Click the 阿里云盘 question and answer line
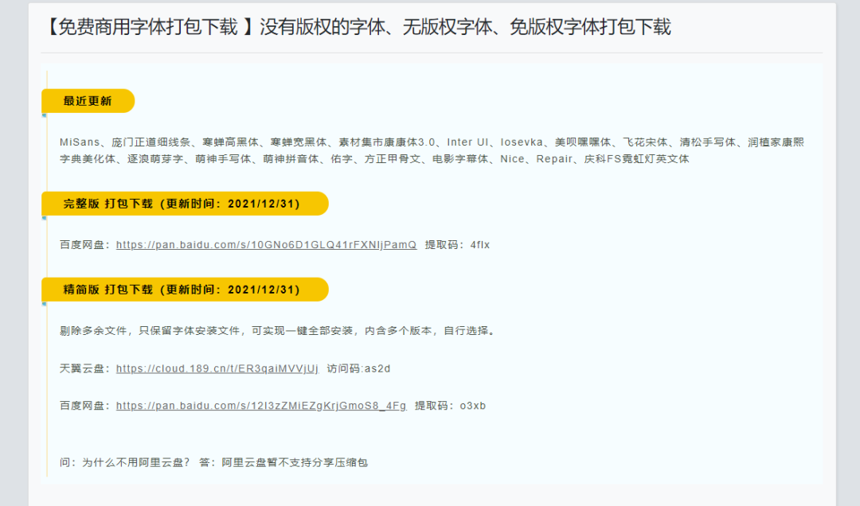The height and width of the screenshot is (506, 860). pyautogui.click(x=213, y=462)
